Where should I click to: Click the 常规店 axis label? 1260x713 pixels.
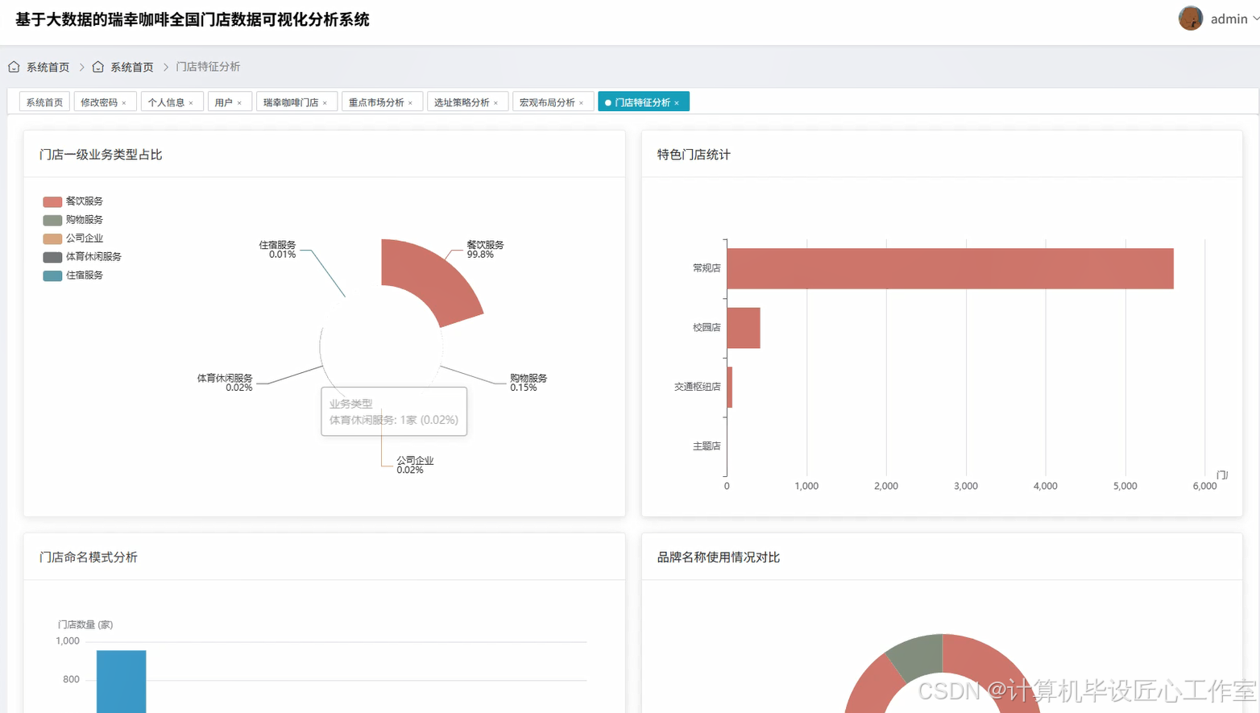point(707,268)
